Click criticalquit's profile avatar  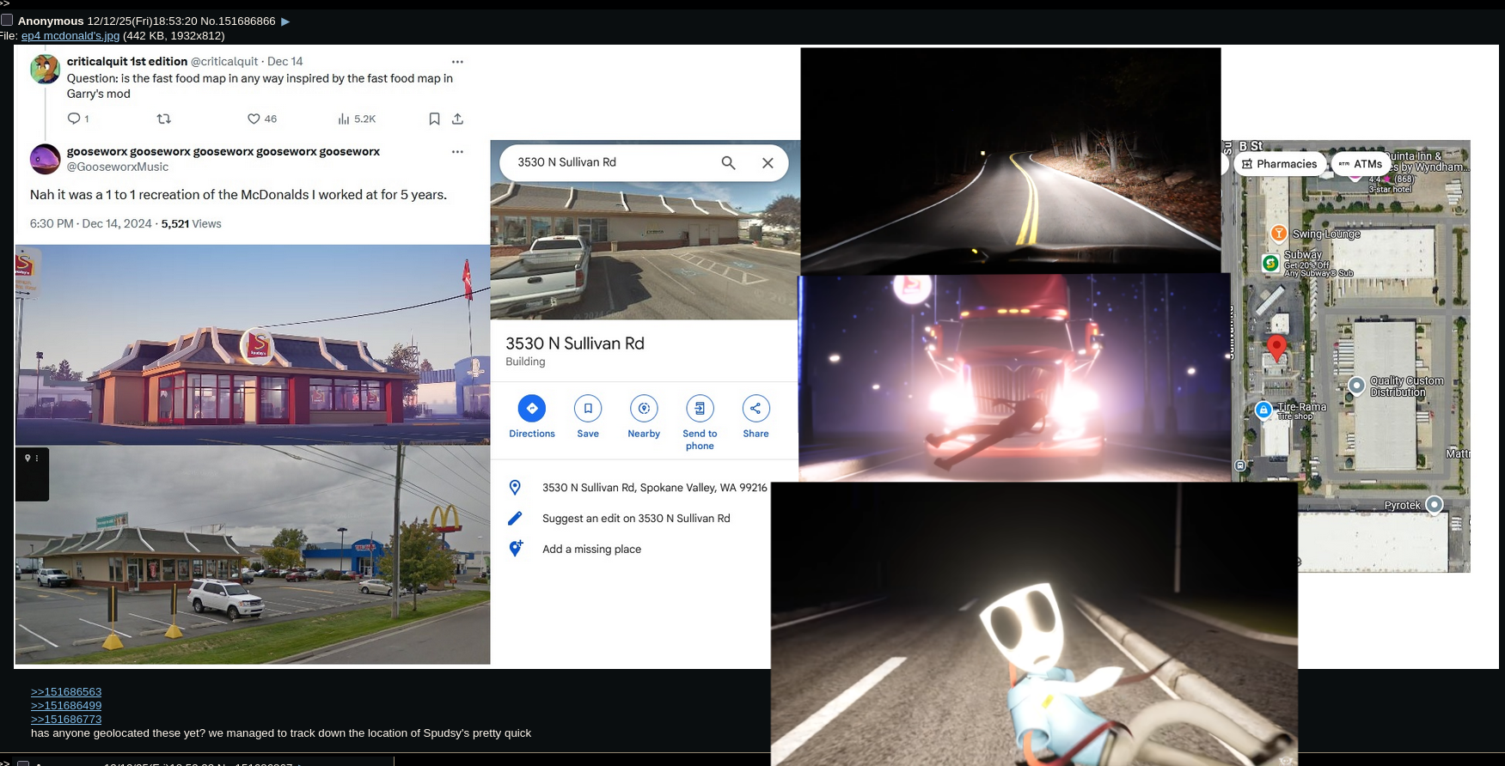45,69
